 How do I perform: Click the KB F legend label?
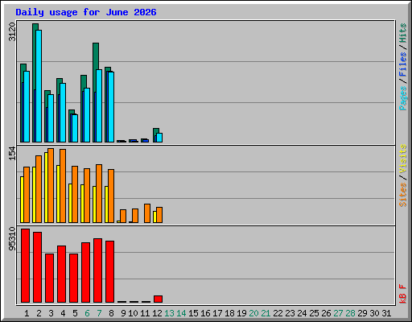(x=402, y=294)
